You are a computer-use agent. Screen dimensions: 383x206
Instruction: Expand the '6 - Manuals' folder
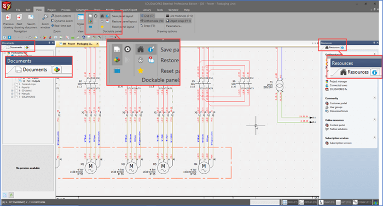tap(12, 94)
